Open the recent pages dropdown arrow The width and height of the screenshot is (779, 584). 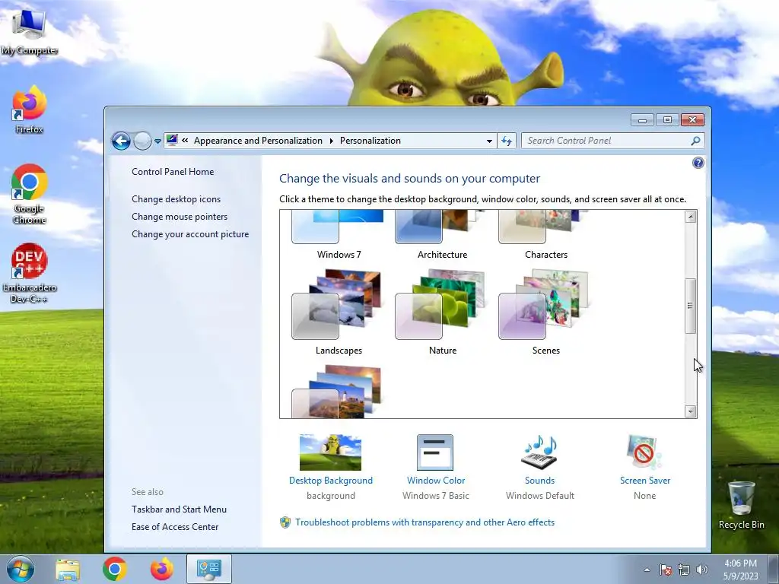[157, 141]
